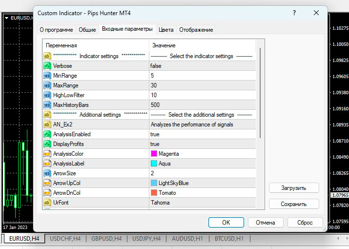Select the DisplayProfits true value
349x249 pixels.
[155, 144]
